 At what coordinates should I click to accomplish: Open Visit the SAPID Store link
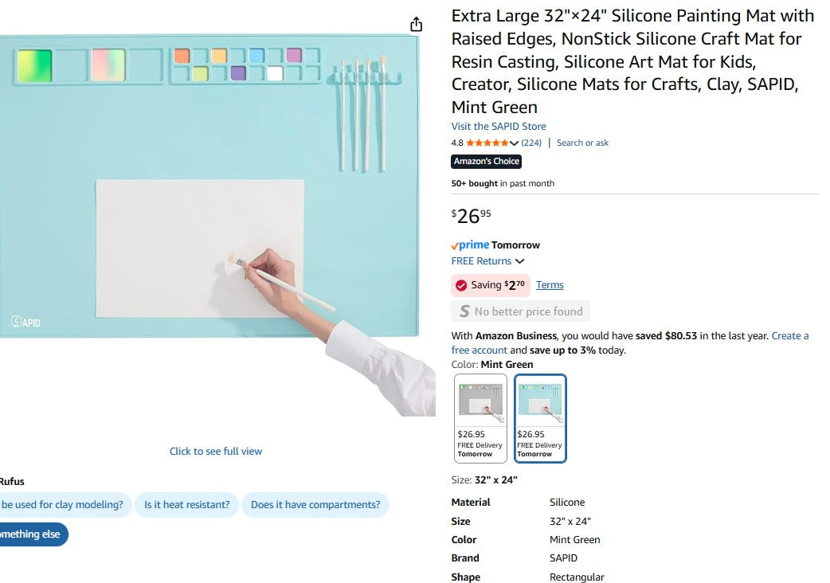(x=499, y=127)
